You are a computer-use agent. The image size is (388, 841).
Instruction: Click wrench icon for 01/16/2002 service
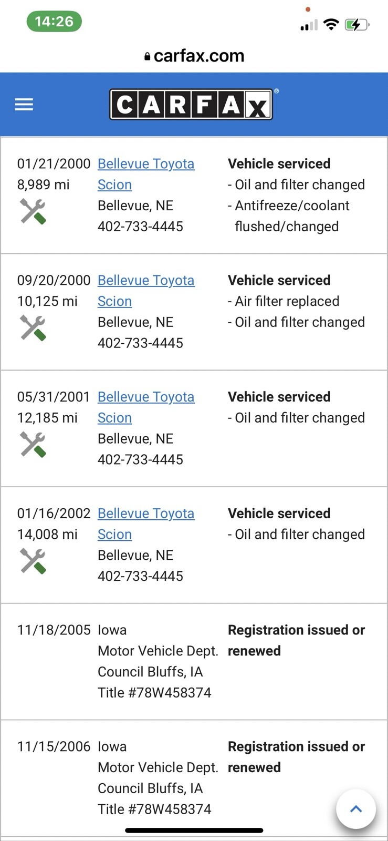pyautogui.click(x=33, y=561)
